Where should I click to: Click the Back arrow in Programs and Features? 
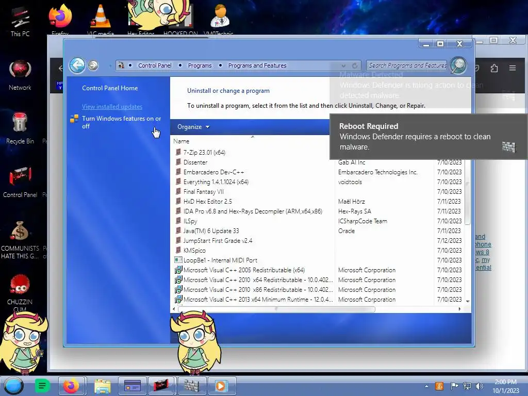coord(77,65)
